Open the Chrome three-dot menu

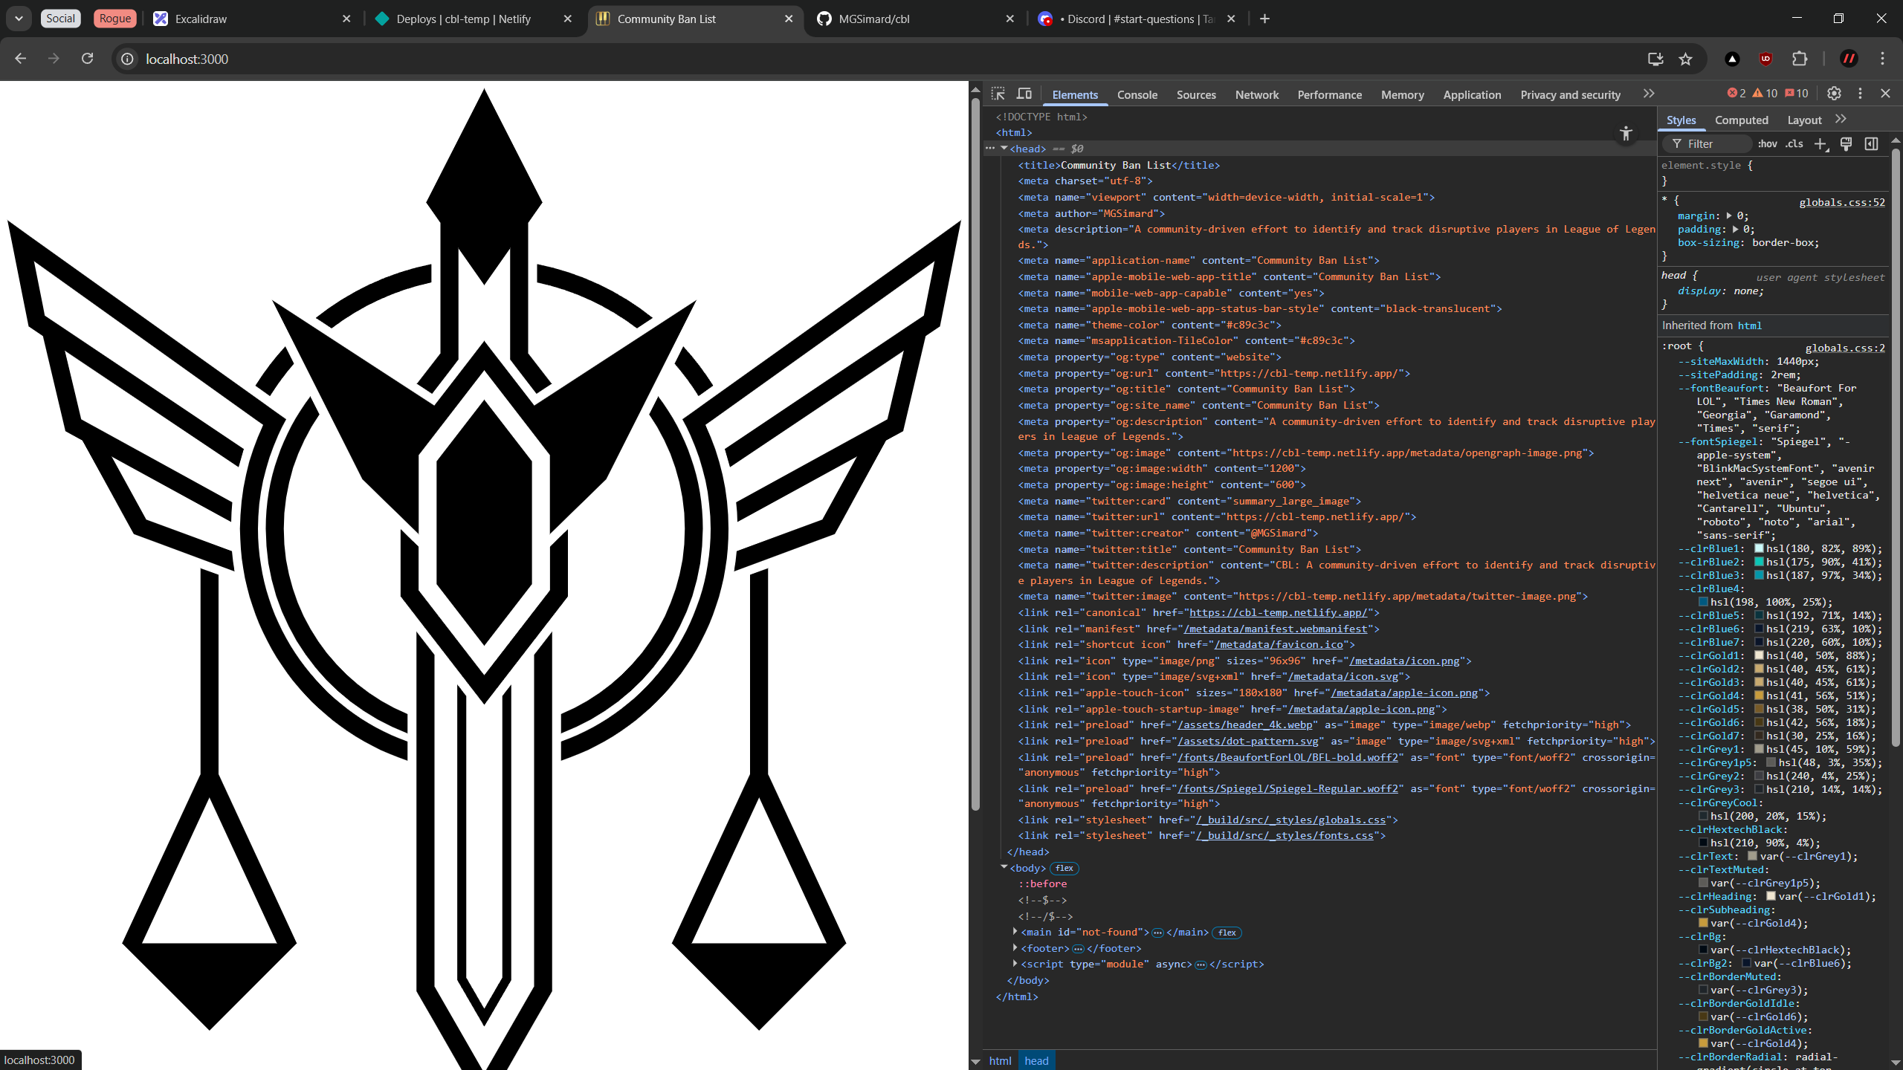point(1882,59)
